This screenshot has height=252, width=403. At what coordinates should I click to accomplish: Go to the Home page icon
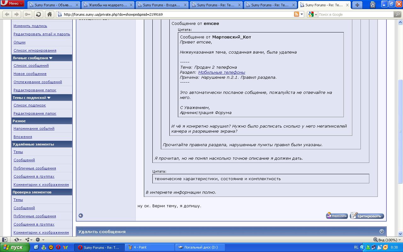point(49,14)
